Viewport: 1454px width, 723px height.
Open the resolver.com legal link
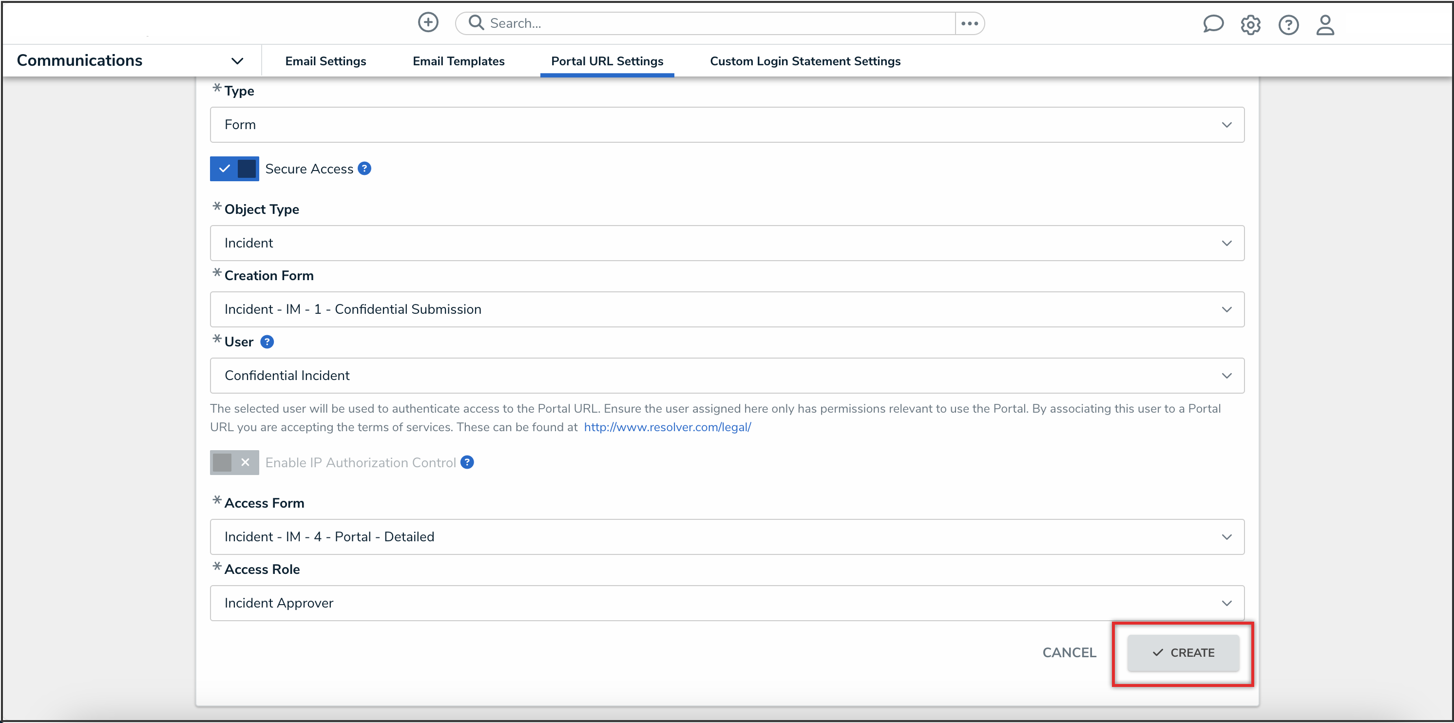point(667,427)
